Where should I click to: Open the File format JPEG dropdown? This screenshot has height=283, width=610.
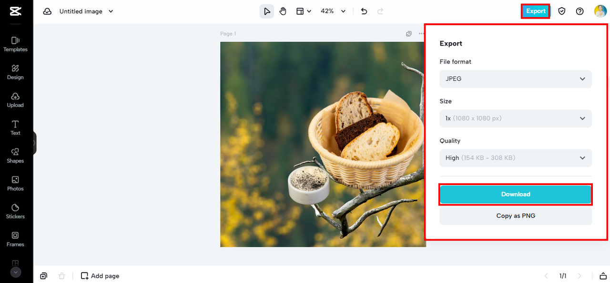(x=516, y=79)
